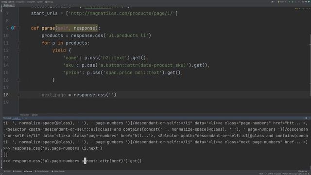311x175 pixels.
Task: Click the TileSpider breadcrumb below the editor
Action: (24, 115)
